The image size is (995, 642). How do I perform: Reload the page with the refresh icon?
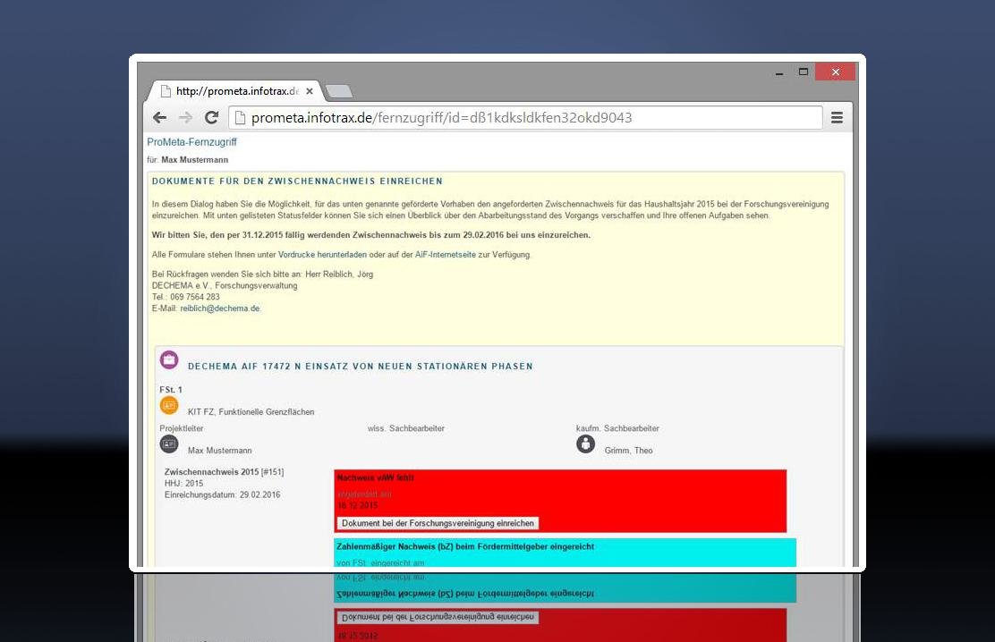pos(211,117)
